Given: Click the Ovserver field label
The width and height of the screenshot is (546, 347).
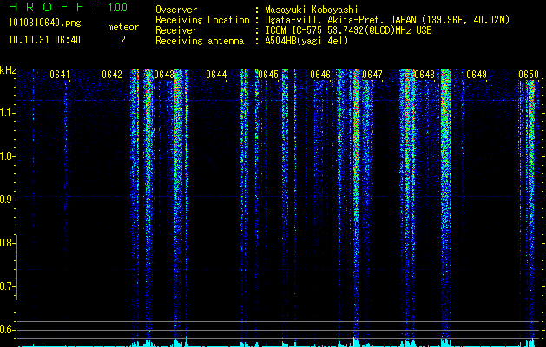Looking at the screenshot, I should coord(176,10).
